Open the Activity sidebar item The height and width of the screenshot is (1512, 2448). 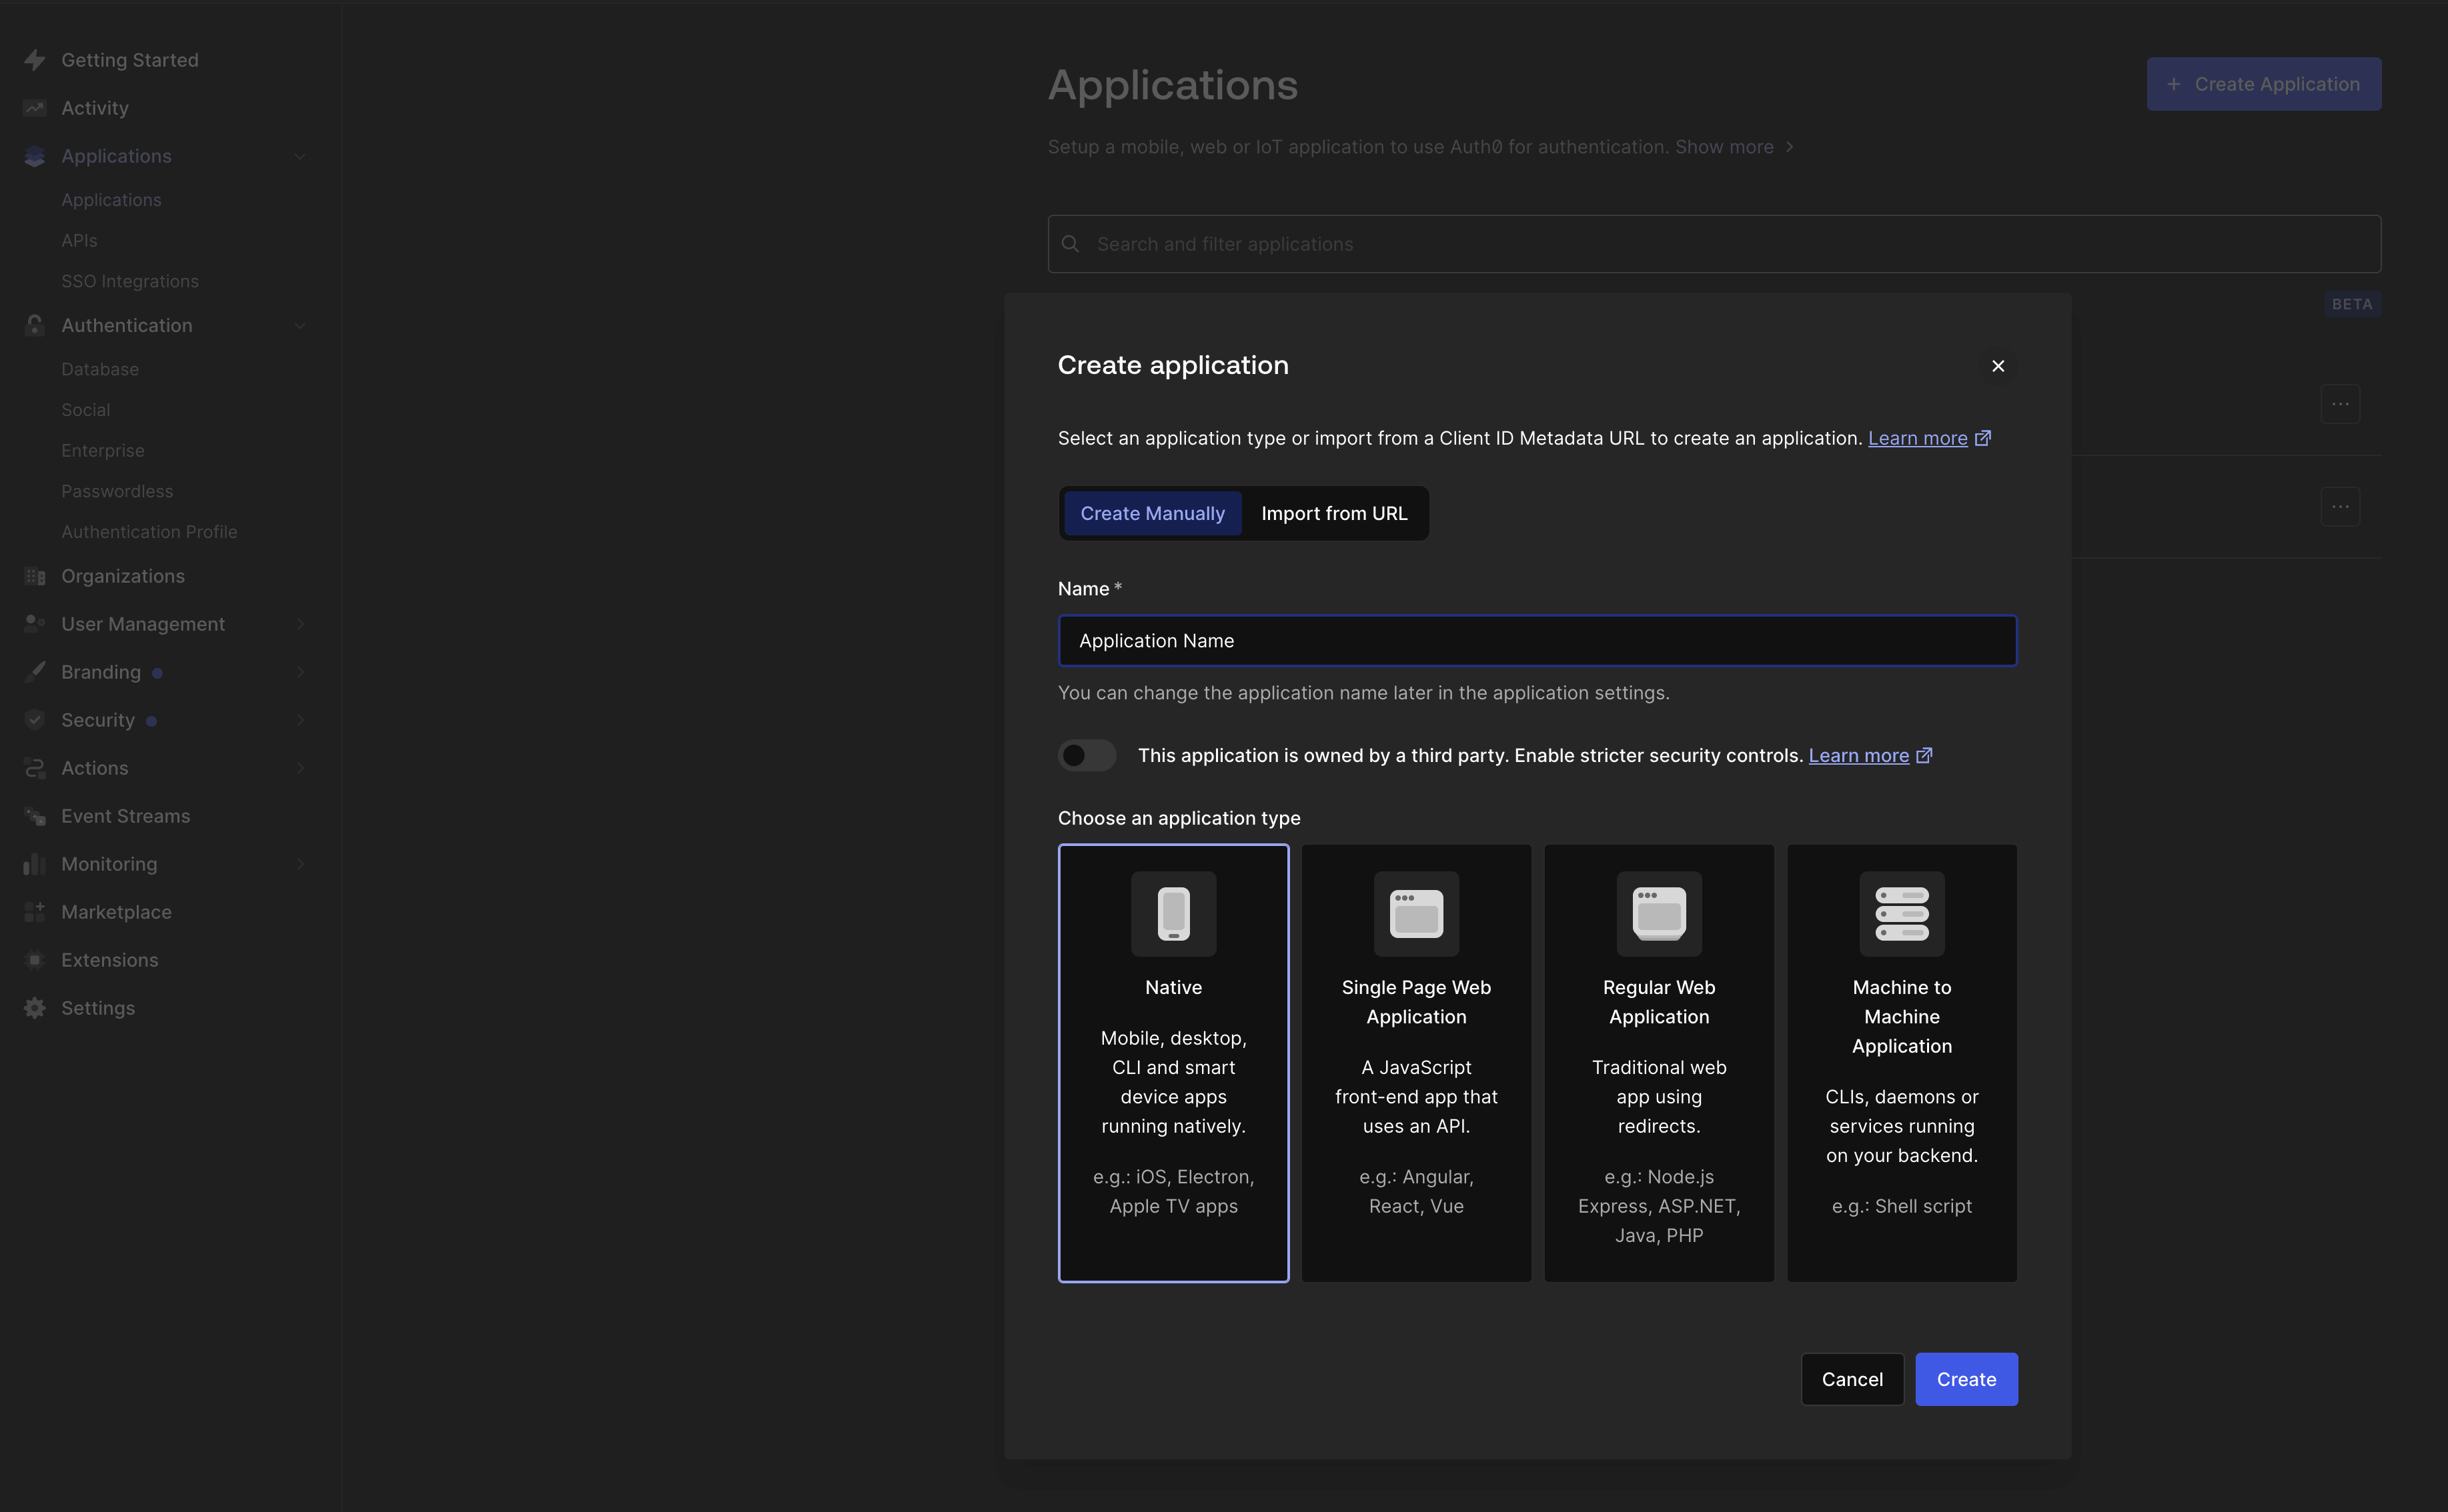95,108
